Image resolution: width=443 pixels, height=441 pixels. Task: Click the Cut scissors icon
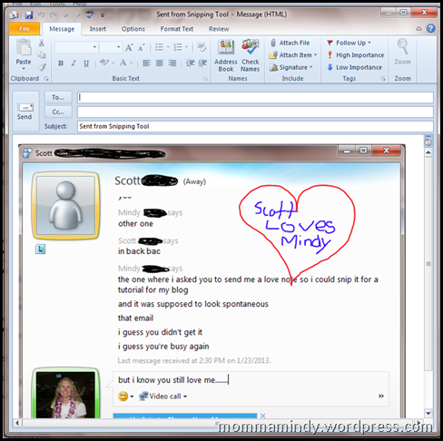click(42, 43)
